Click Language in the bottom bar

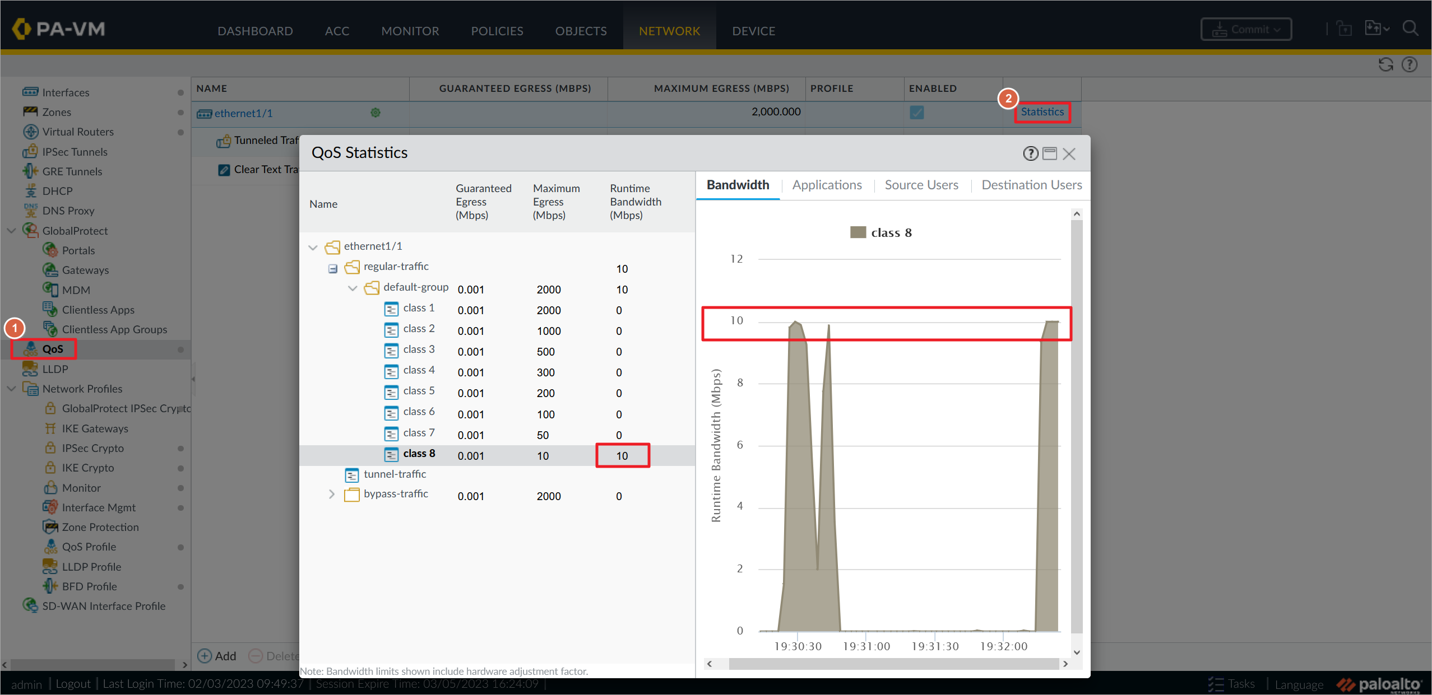tap(1299, 684)
